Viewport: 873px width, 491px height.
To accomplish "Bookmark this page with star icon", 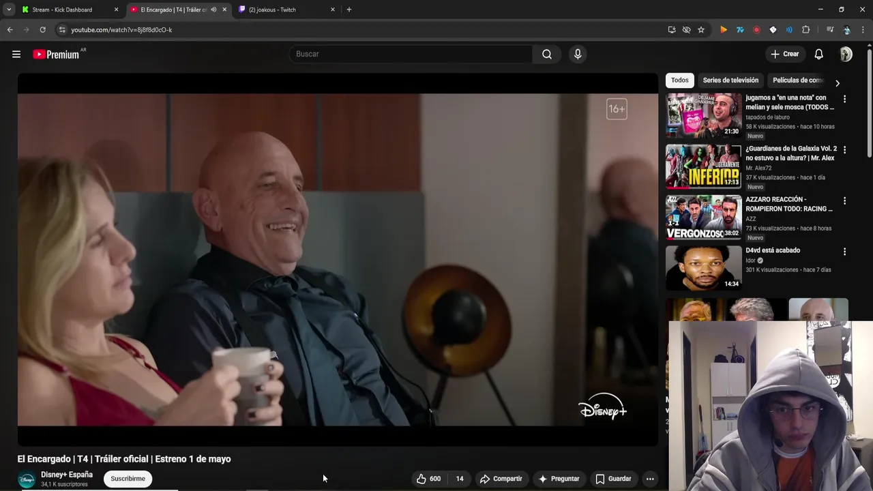I will click(x=701, y=30).
